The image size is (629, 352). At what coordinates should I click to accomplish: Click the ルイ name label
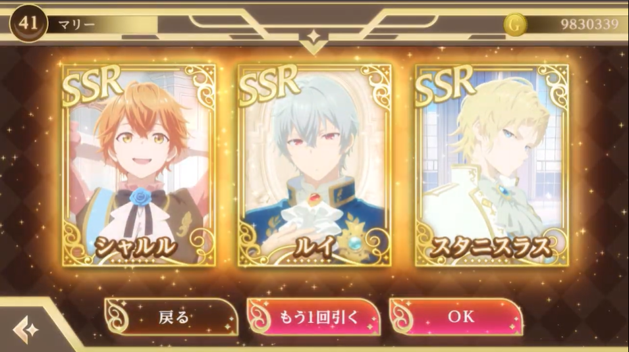tap(315, 247)
